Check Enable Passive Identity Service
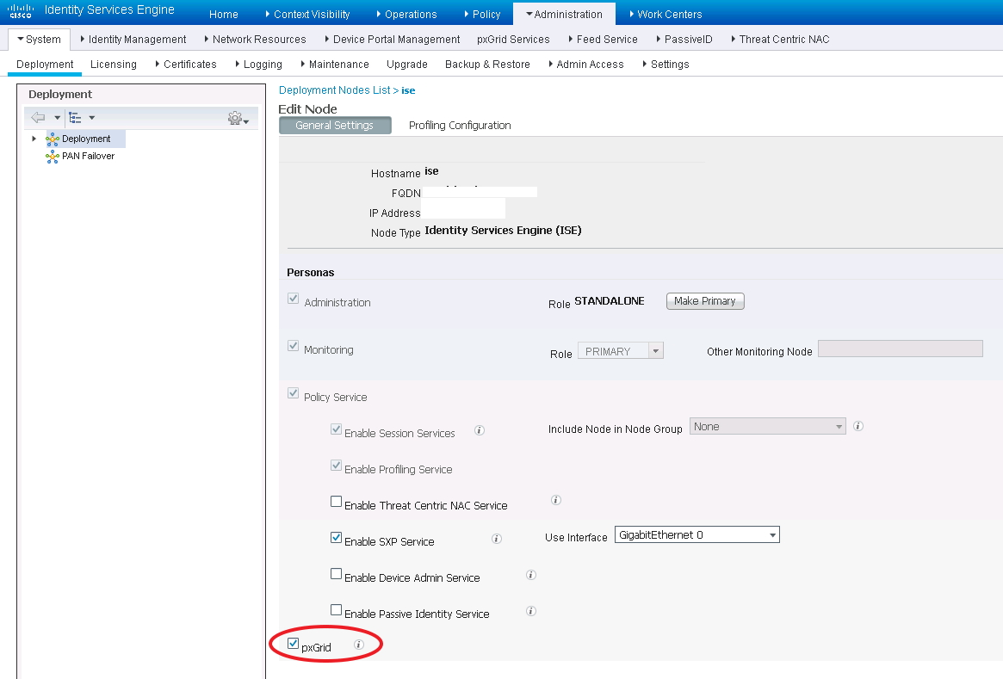Viewport: 1003px width, 679px height. tap(336, 610)
